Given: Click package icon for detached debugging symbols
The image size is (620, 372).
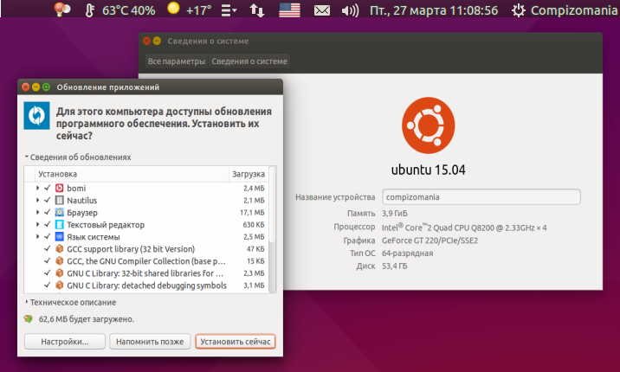Looking at the screenshot, I should [x=59, y=285].
